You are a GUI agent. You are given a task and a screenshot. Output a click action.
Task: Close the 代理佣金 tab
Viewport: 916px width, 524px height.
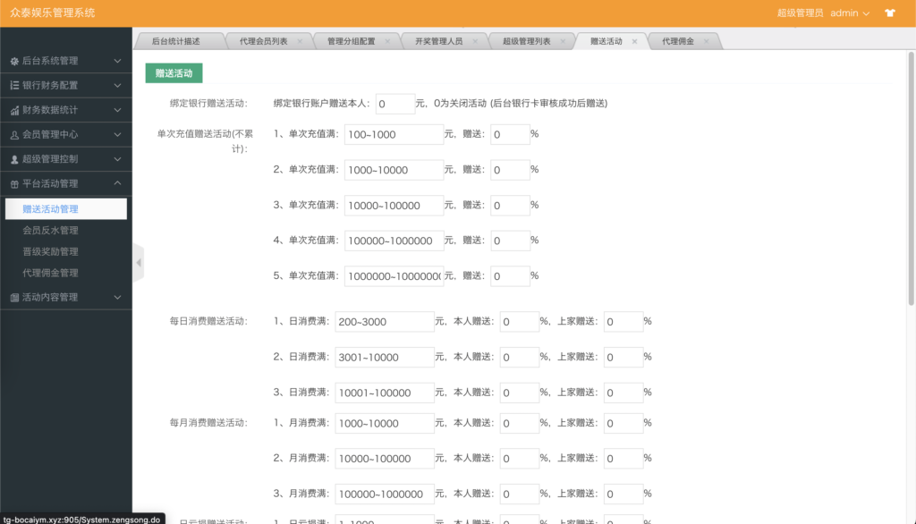(707, 41)
